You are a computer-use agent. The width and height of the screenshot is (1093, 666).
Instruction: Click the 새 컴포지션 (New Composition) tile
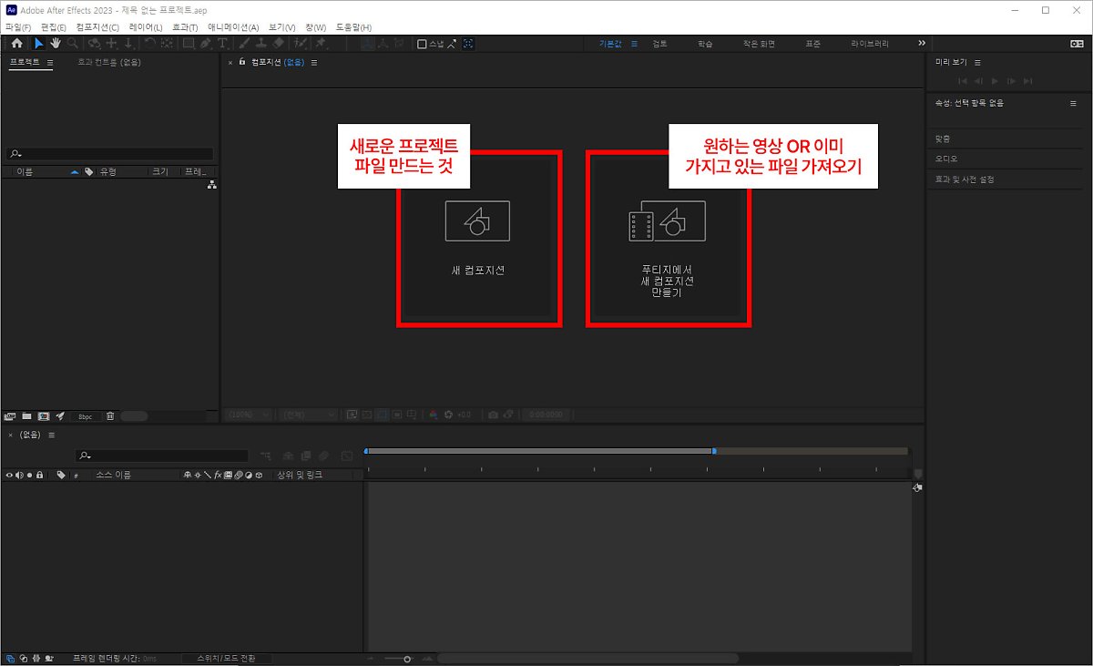[x=478, y=239]
